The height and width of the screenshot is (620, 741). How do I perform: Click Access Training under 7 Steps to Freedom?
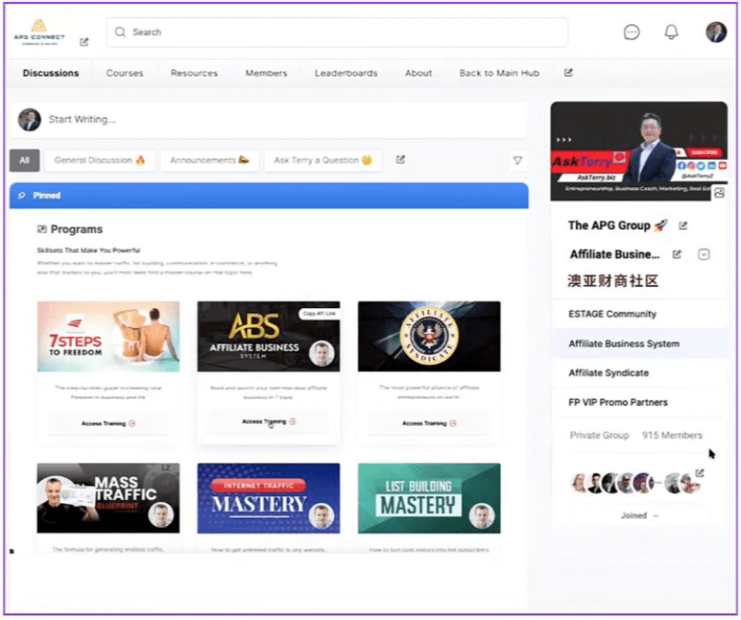point(108,423)
